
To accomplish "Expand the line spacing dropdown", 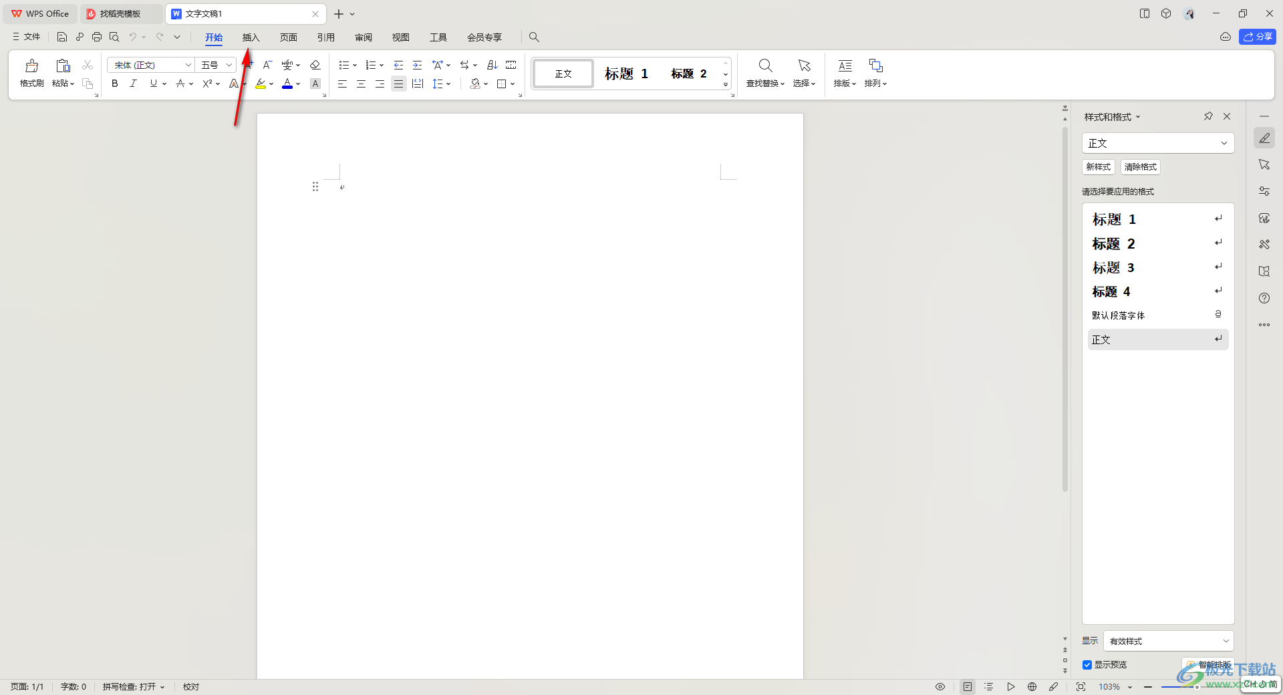I will [x=448, y=84].
